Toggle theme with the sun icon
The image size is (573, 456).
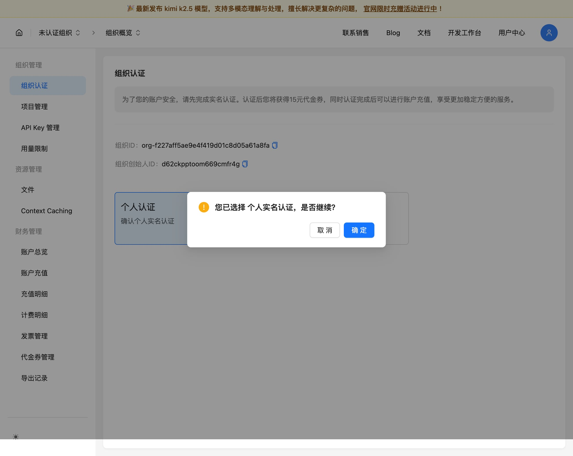[16, 437]
